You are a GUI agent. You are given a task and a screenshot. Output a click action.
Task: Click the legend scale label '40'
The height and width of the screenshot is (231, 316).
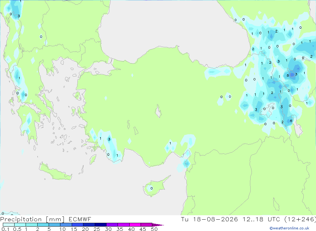tap(131, 229)
